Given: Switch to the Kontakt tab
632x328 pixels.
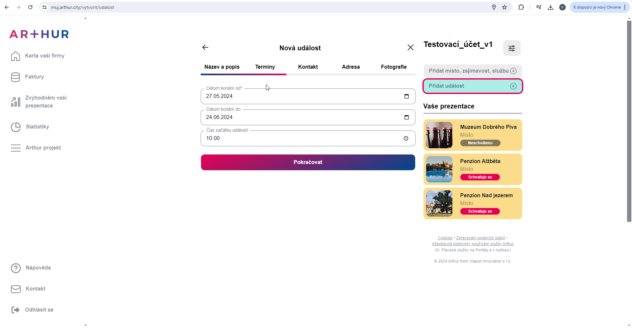Looking at the screenshot, I should (308, 67).
